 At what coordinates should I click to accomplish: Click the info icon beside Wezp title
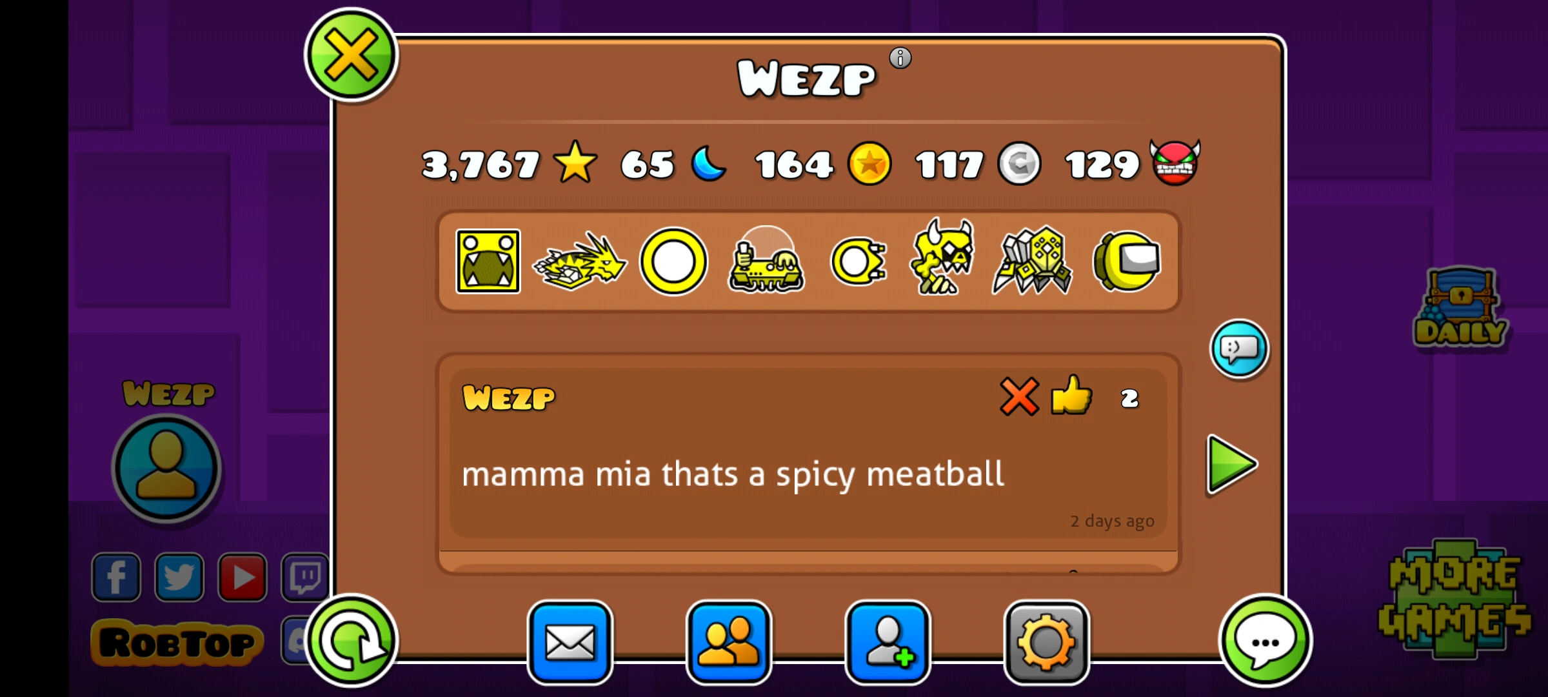[900, 58]
